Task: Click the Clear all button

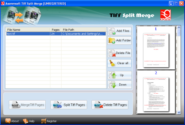Action: 119,63
